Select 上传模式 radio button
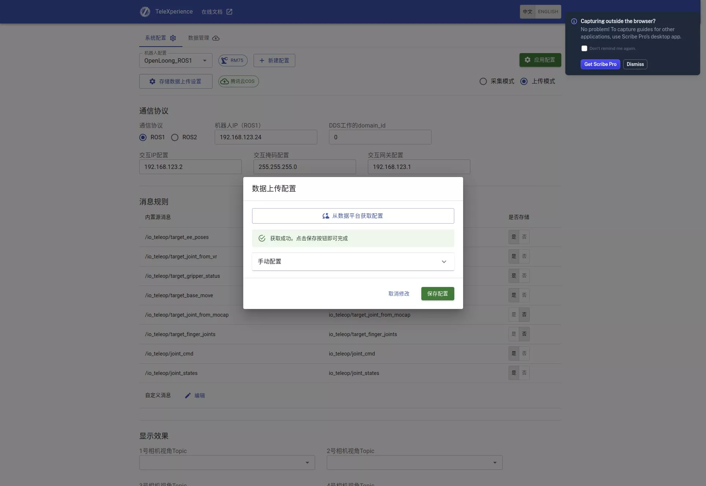706x486 pixels. click(524, 81)
